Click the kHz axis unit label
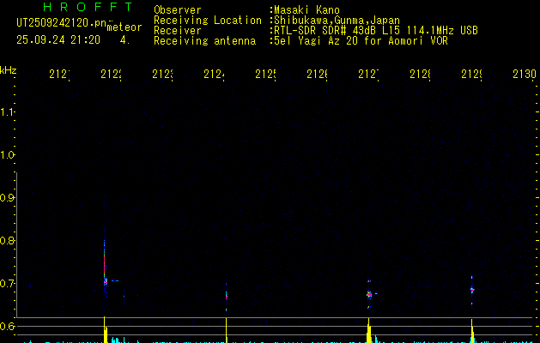This screenshot has height=343, width=540. [x=9, y=70]
